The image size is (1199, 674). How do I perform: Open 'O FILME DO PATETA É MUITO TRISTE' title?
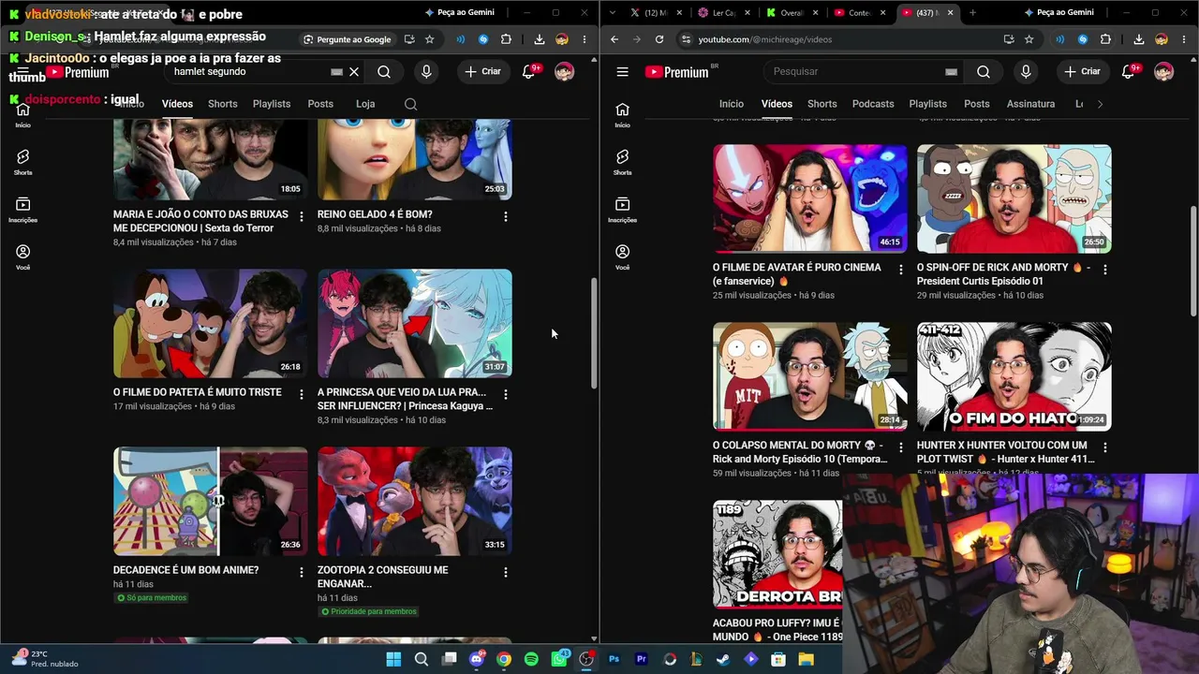coord(198,392)
